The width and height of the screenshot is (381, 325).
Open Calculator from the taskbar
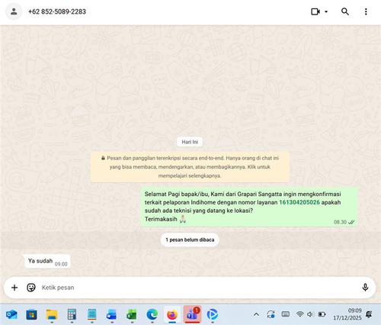(72, 314)
